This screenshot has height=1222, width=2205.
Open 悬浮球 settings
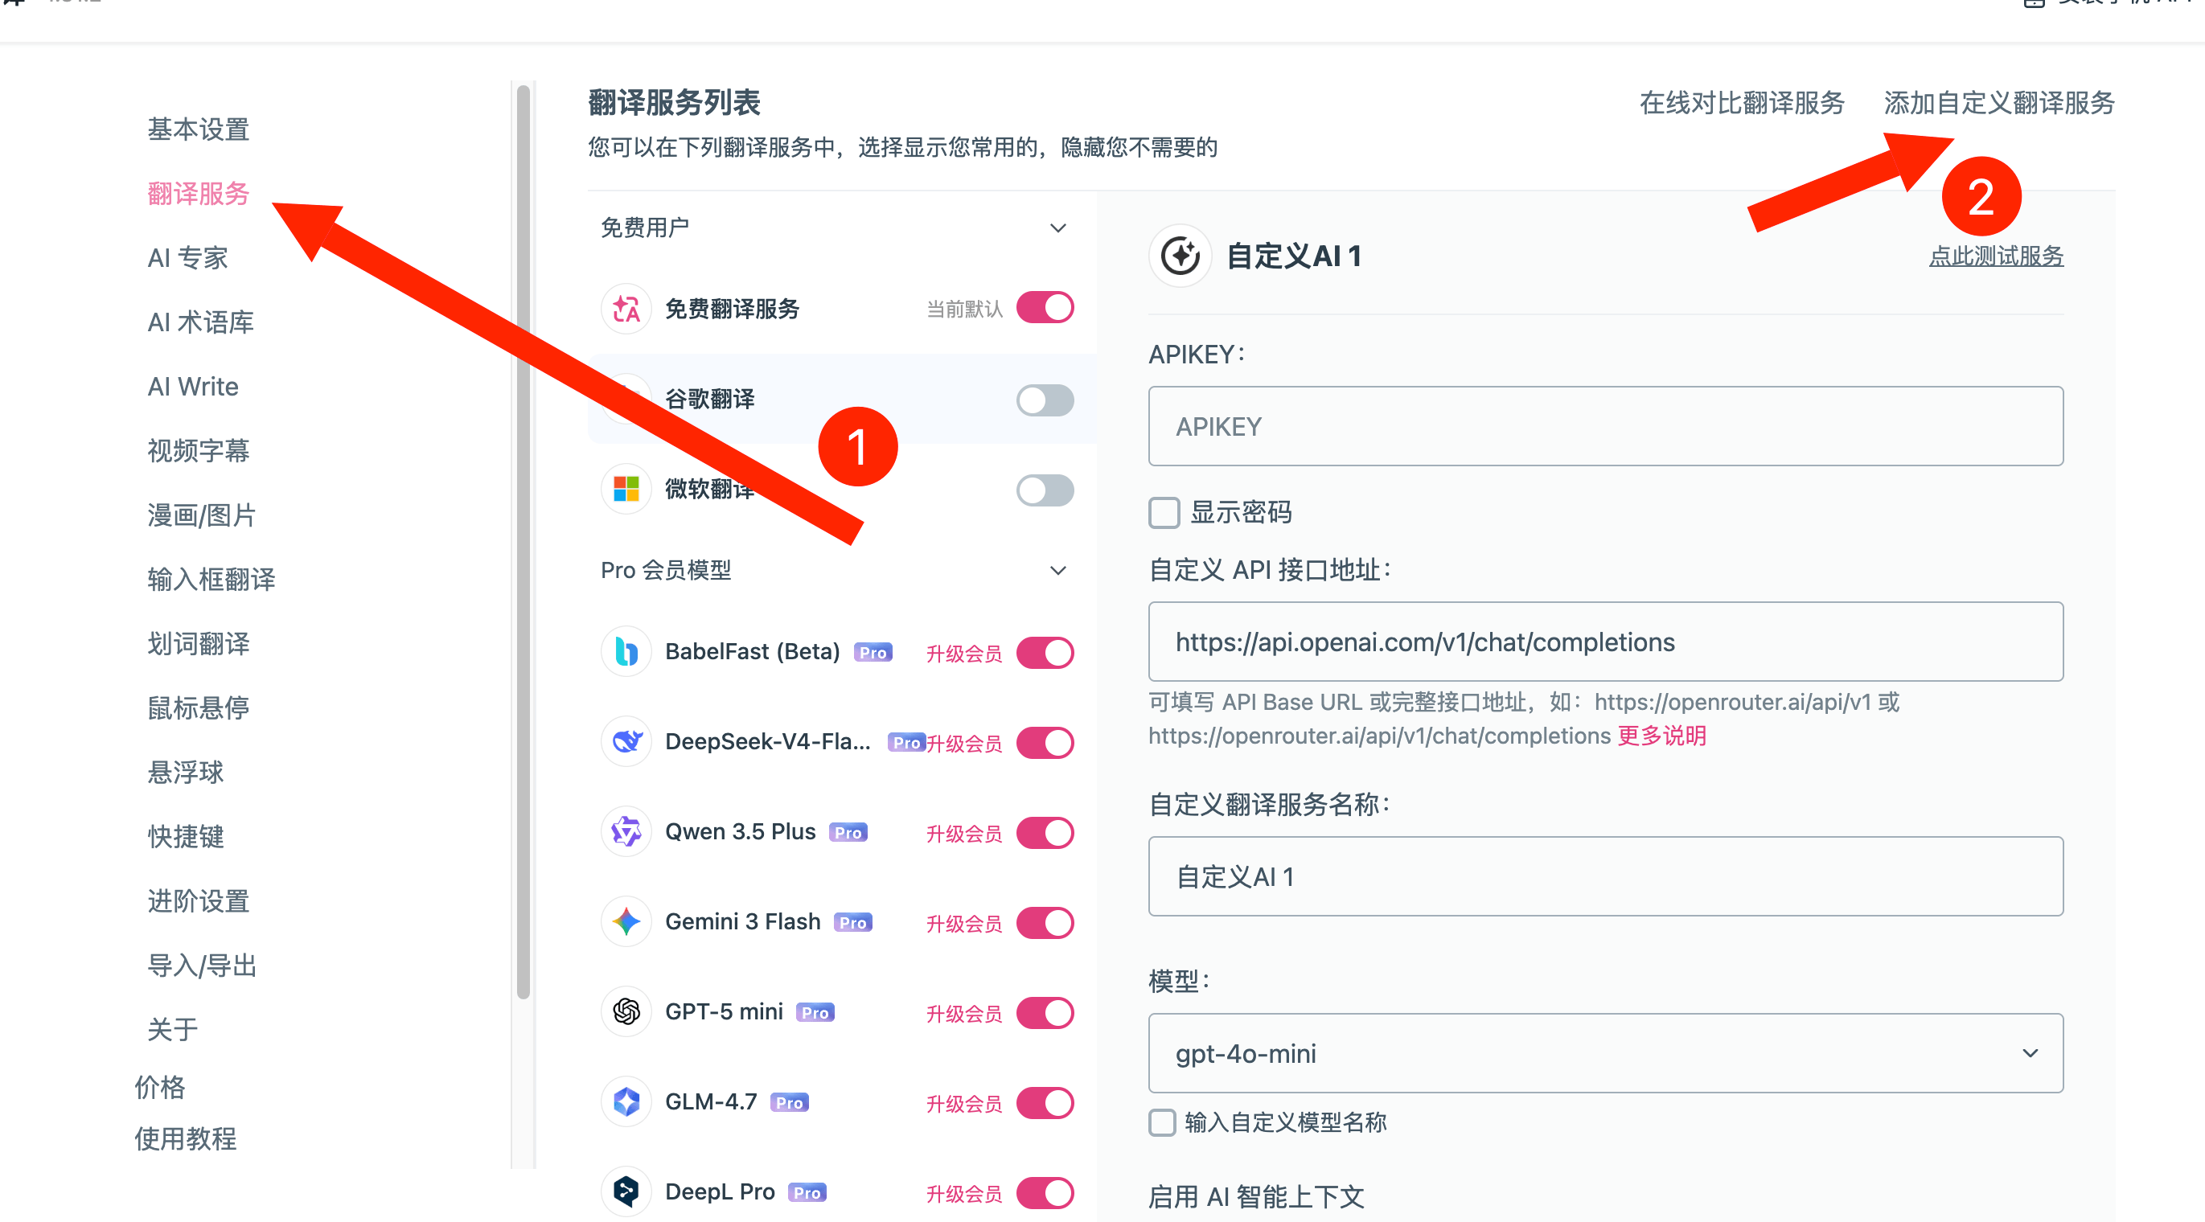coord(185,772)
